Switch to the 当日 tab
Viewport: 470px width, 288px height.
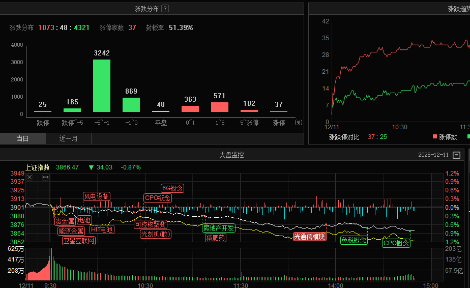click(x=23, y=138)
